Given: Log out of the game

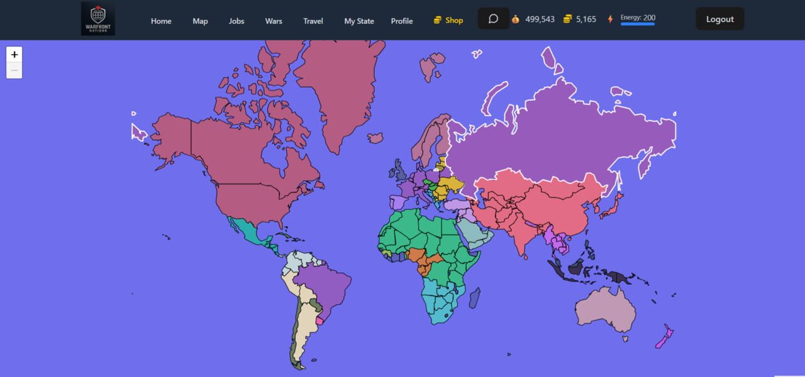Looking at the screenshot, I should click(719, 19).
